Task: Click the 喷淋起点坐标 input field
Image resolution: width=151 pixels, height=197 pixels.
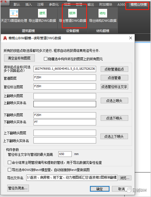Action: 65,69
